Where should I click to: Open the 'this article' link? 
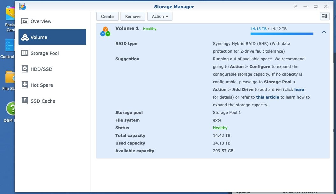267,97
